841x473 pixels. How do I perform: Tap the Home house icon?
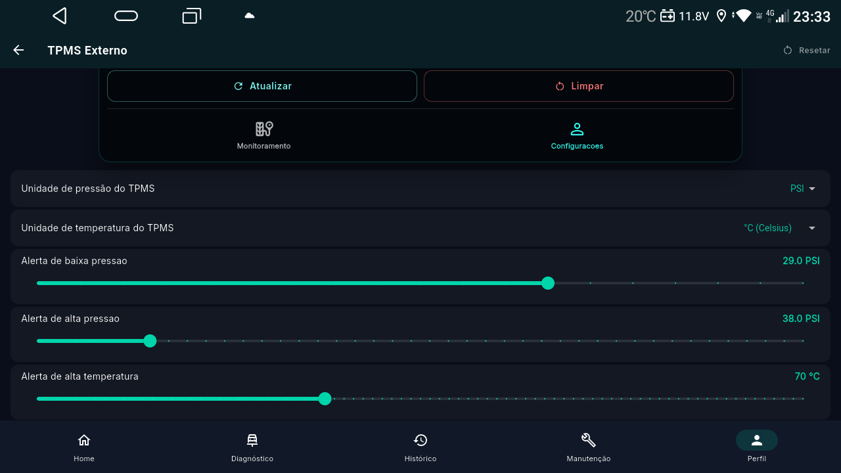click(84, 440)
